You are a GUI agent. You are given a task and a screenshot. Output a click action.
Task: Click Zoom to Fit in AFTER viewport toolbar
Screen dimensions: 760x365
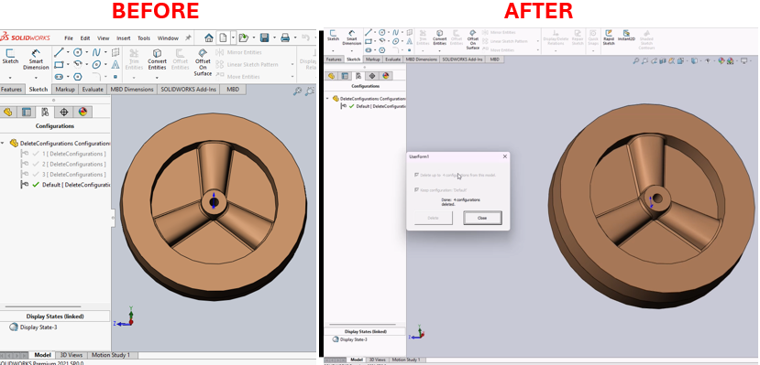[x=636, y=61]
